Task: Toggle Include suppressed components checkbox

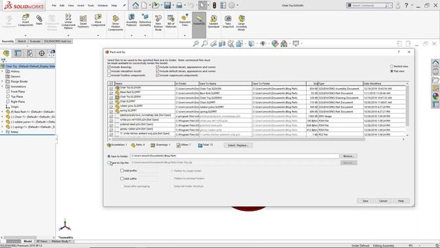Action: pyautogui.click(x=157, y=75)
